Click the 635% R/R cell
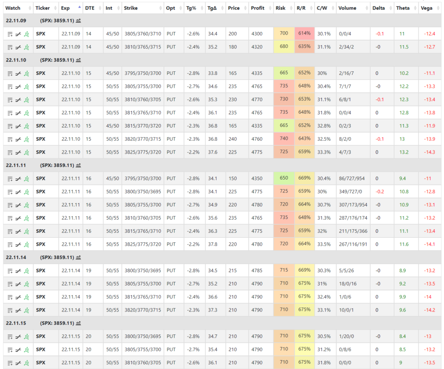The width and height of the screenshot is (444, 369). pyautogui.click(x=304, y=47)
